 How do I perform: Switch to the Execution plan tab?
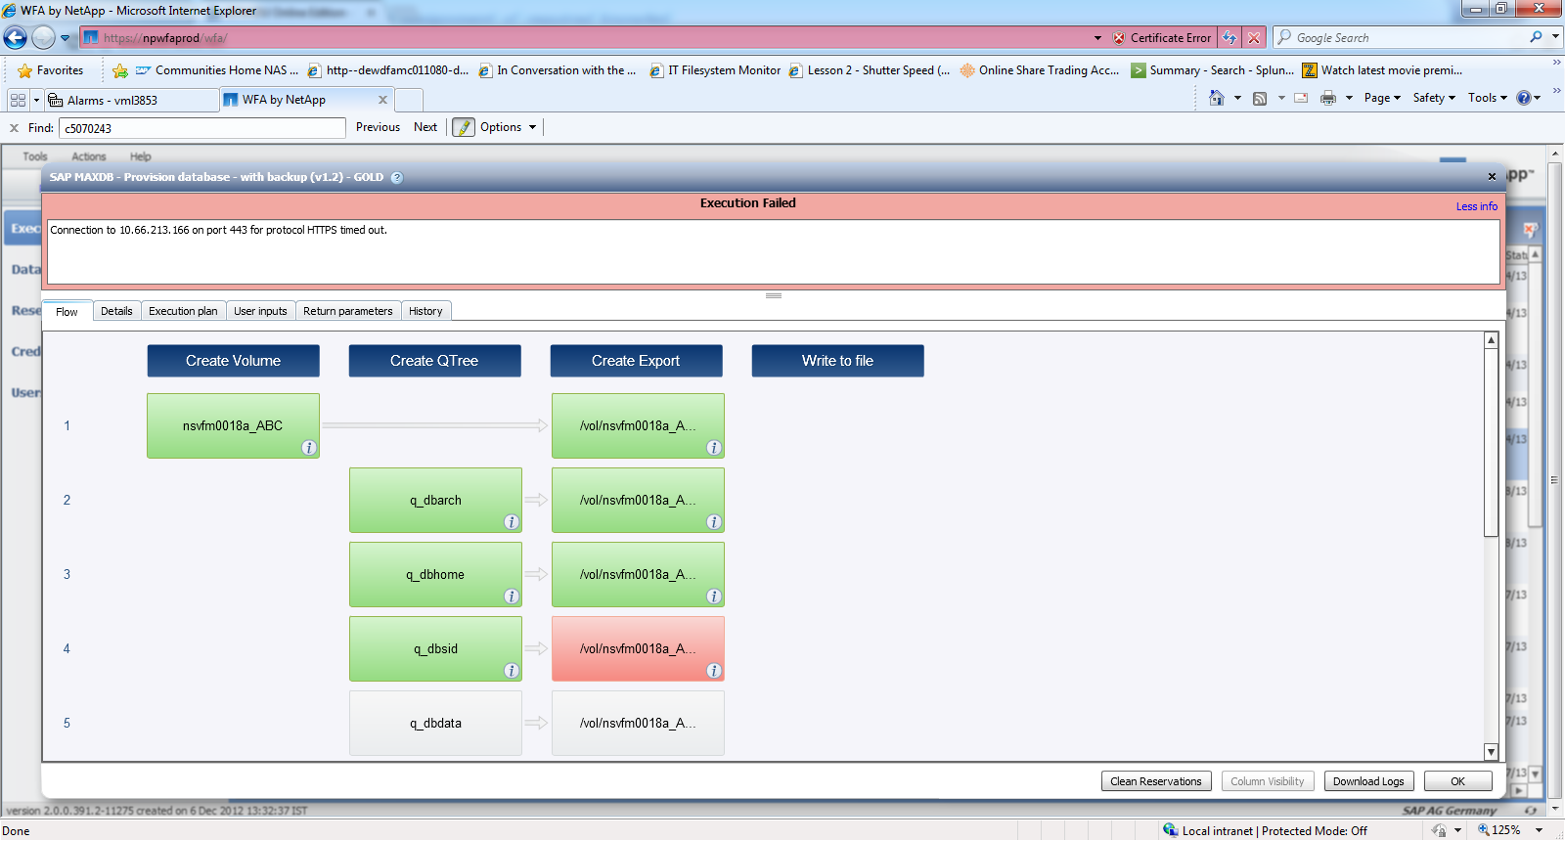click(x=183, y=311)
